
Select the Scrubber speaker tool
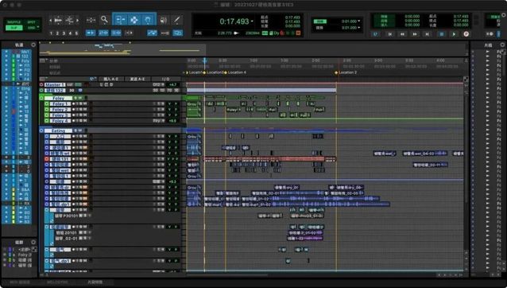pyautogui.click(x=164, y=20)
